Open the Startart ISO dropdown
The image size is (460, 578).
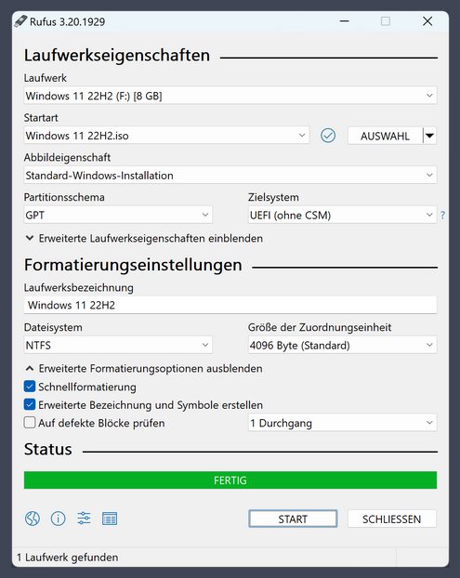166,136
